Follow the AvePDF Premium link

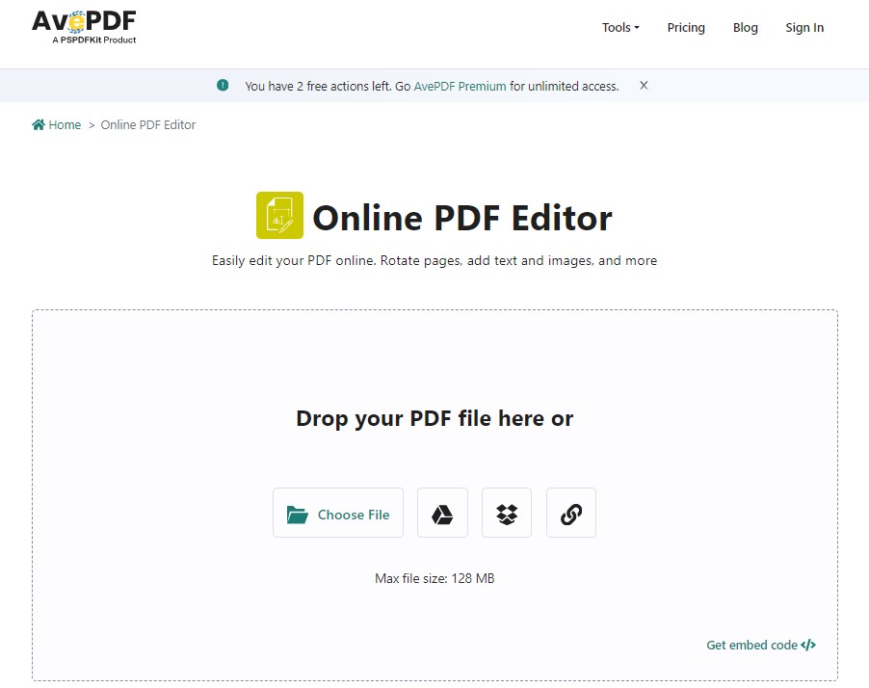coord(460,86)
